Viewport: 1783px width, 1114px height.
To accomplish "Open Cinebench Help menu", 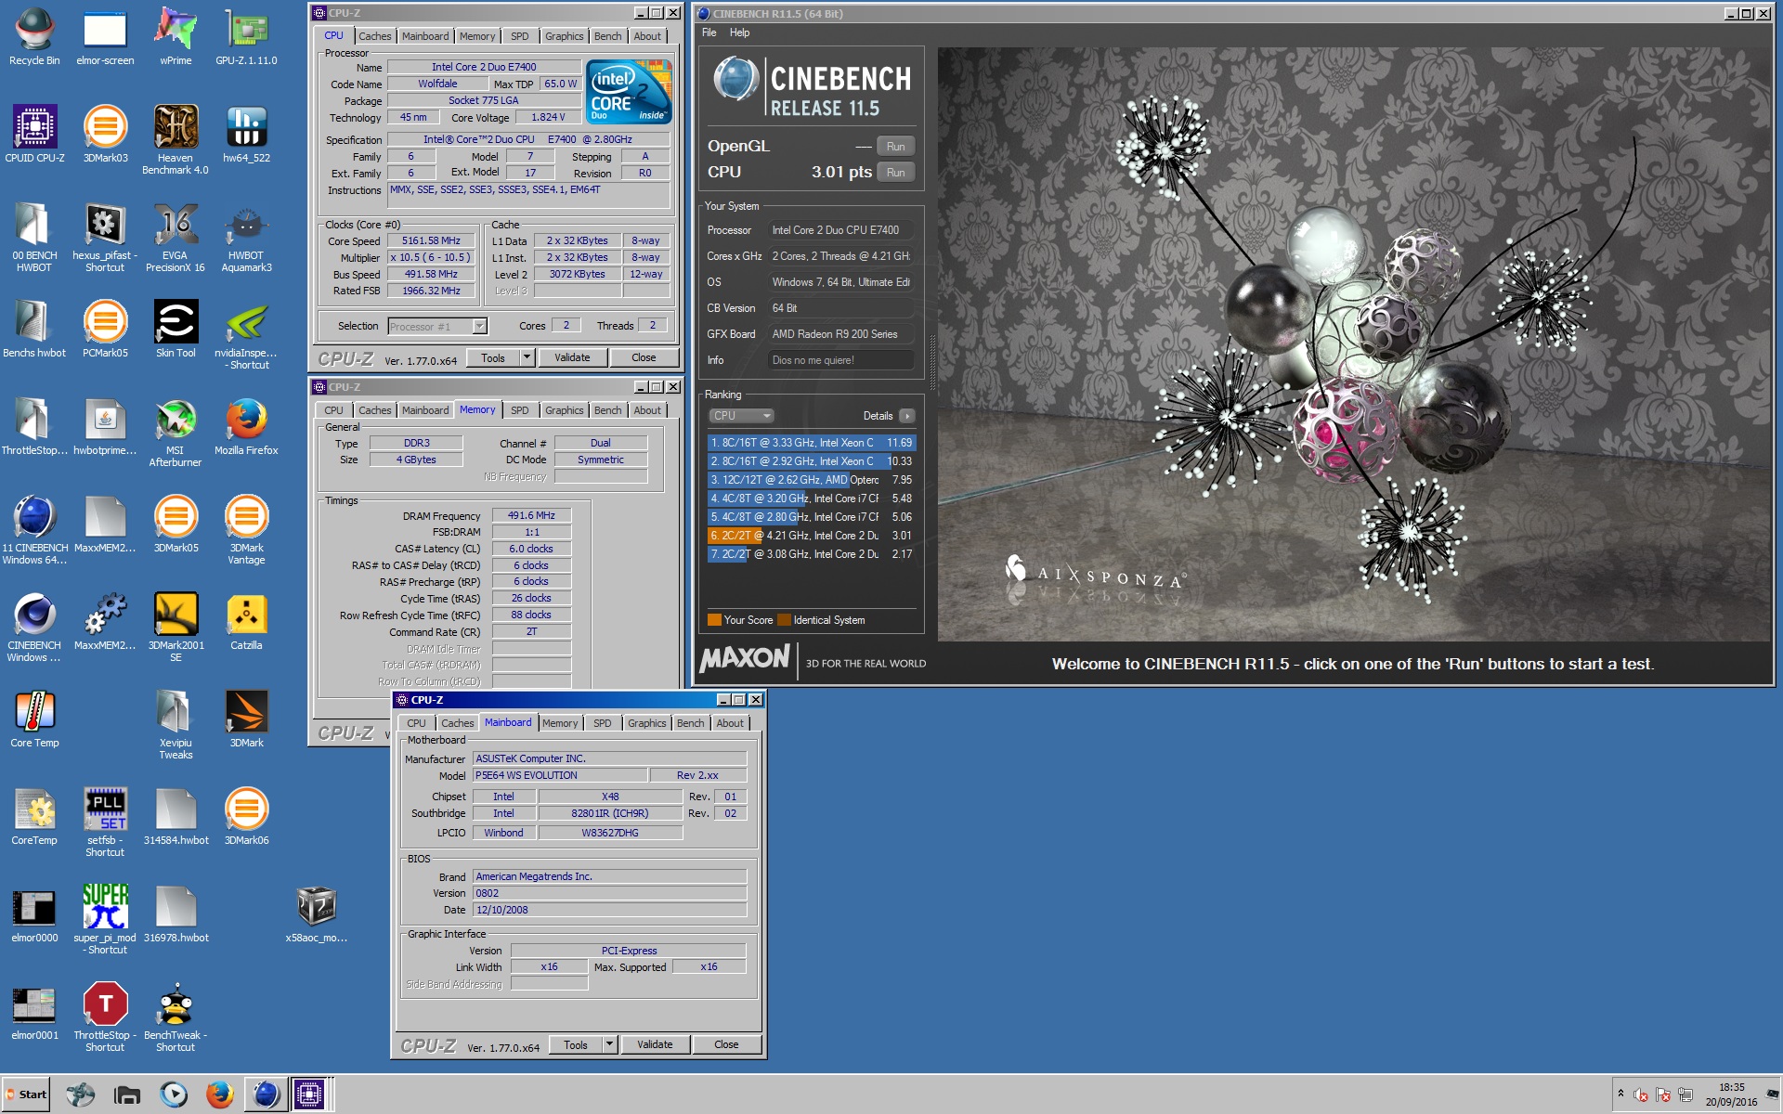I will tap(739, 32).
